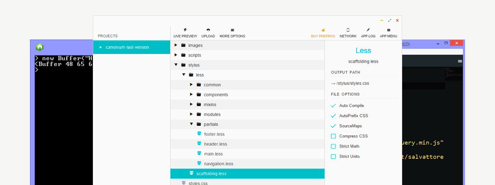
Task: Expand the canonium-last-version project arrow
Action: click(101, 47)
